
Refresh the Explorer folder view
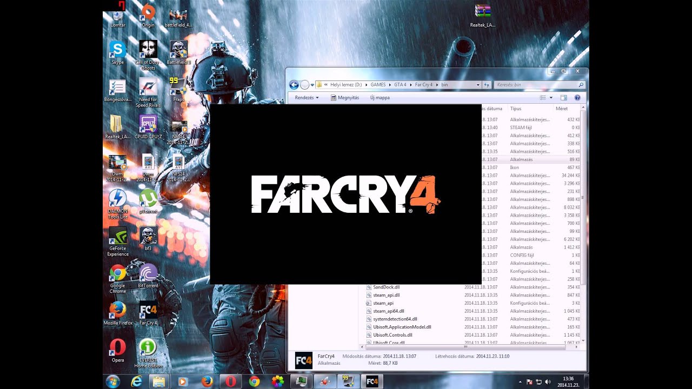tap(487, 85)
